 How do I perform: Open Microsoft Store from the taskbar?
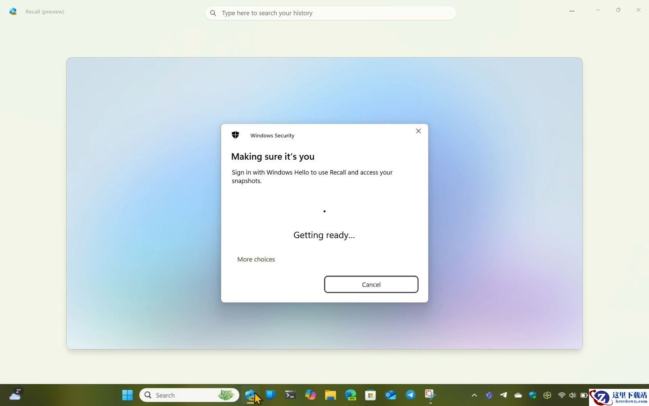pos(370,395)
